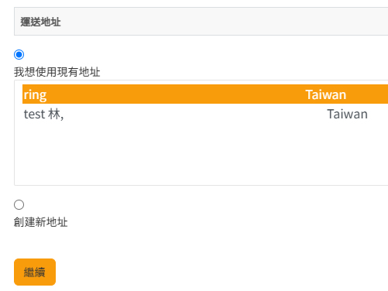
Task: Click the 我想使用現有地址 label text
Action: [x=57, y=72]
